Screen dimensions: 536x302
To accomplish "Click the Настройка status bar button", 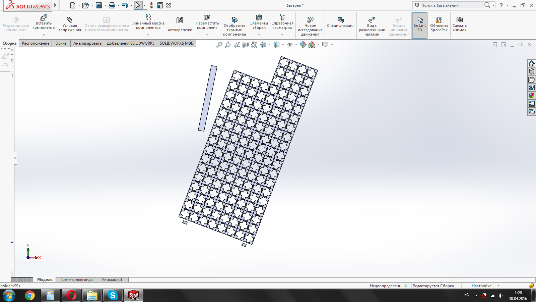I will tap(481, 286).
